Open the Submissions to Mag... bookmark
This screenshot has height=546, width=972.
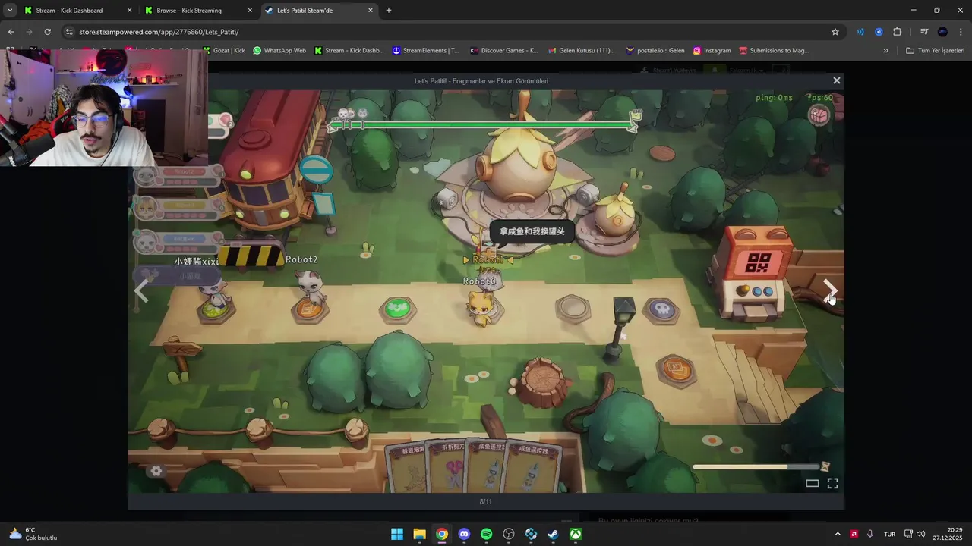pos(774,51)
